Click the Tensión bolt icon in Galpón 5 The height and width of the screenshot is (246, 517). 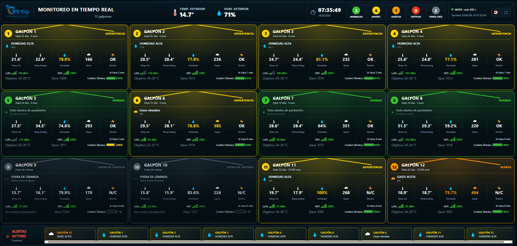coord(113,121)
